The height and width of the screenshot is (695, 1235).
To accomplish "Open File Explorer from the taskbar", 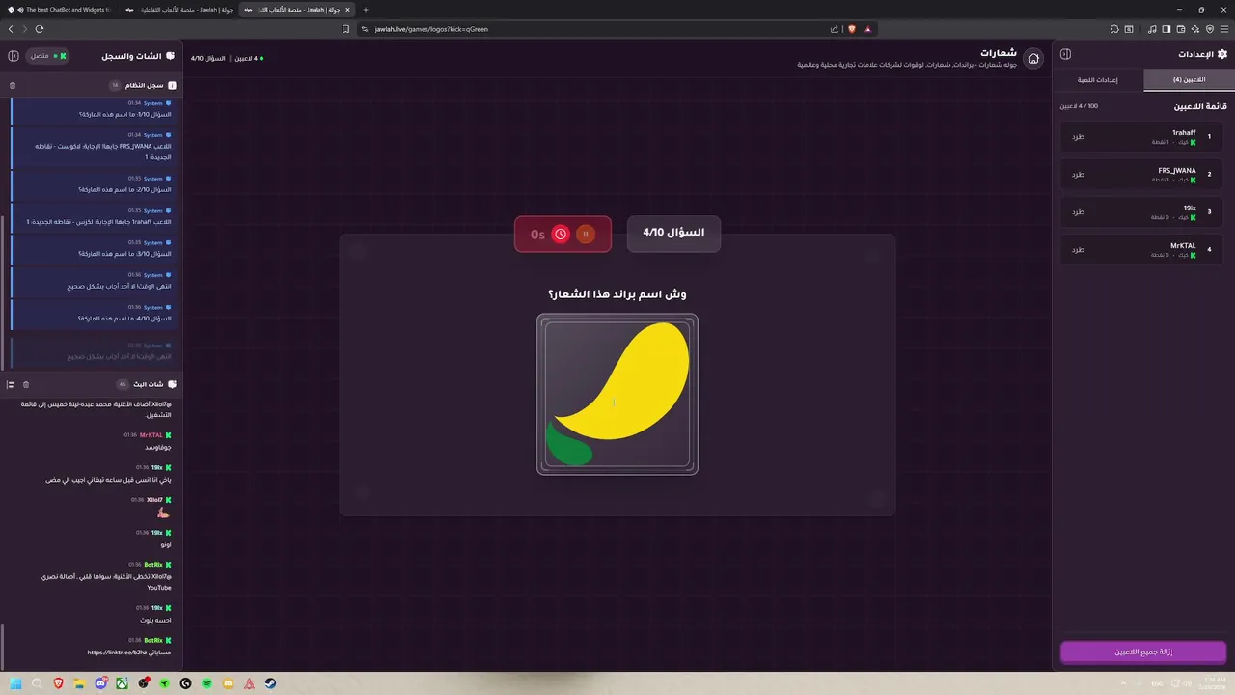I will (x=79, y=683).
